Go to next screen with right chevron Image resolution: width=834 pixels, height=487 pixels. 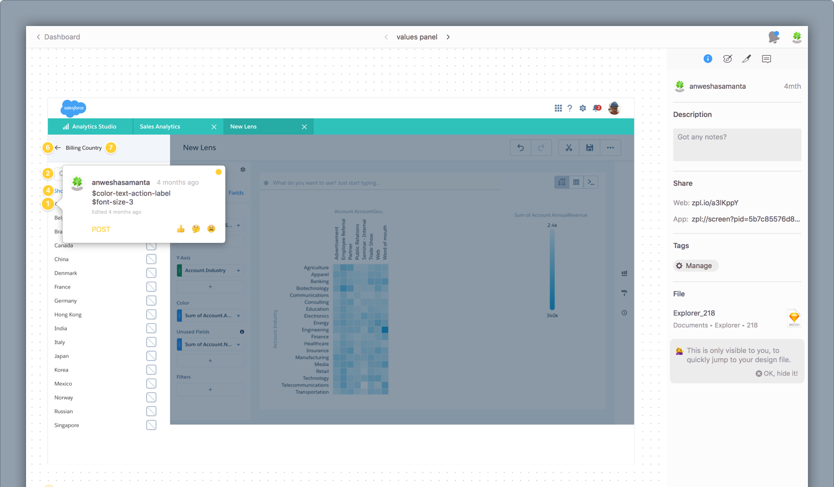[x=448, y=37]
